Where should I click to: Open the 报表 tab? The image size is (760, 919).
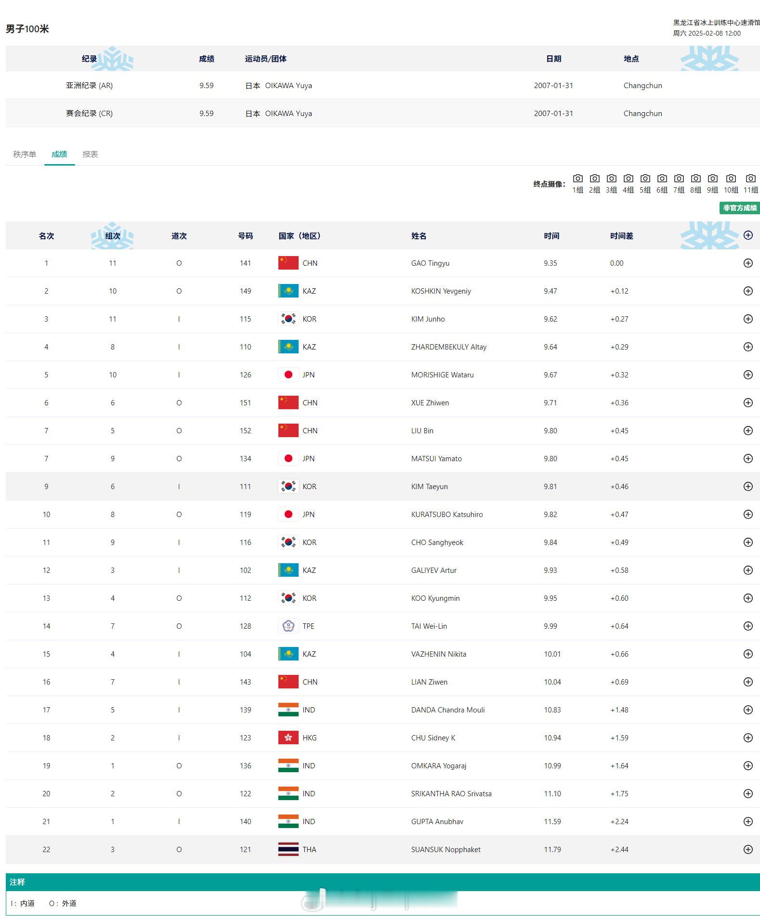(x=90, y=154)
